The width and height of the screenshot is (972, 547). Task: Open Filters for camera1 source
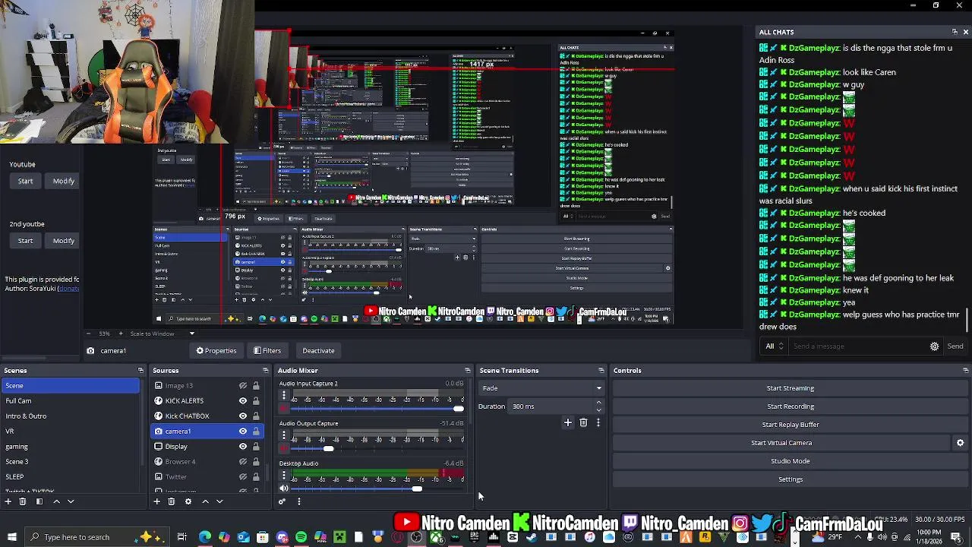point(267,351)
